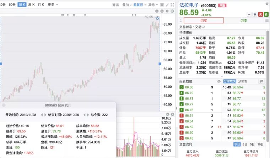270x158 pixels.
Task: Collapse quote details chevron under 总市值
Action: pos(222,76)
